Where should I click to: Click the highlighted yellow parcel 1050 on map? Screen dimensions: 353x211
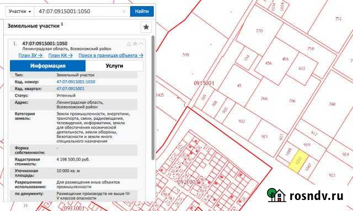(298, 162)
